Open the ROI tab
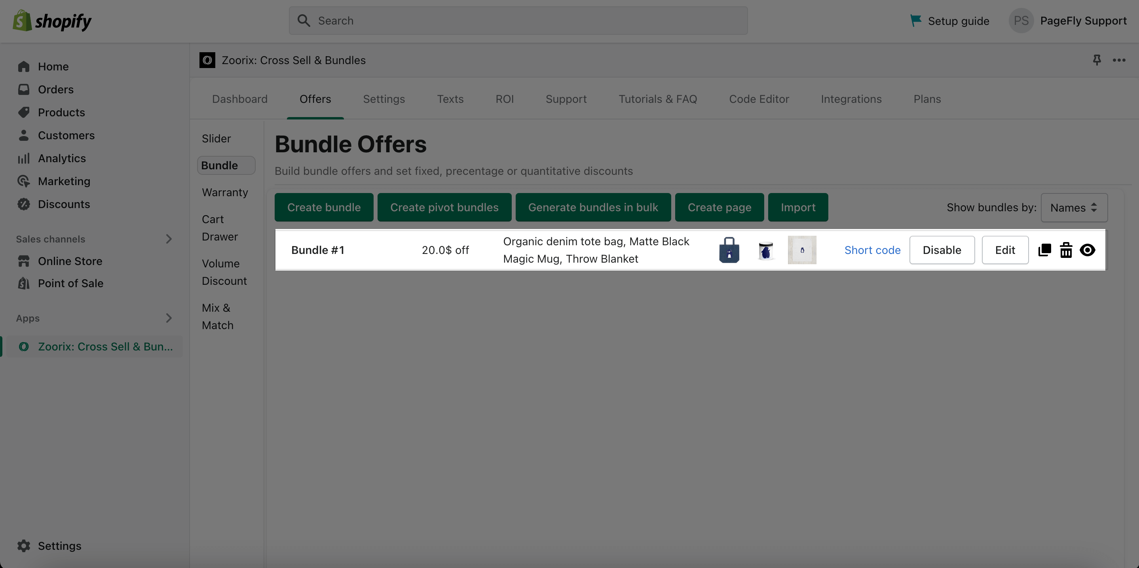Viewport: 1139px width, 568px height. pos(505,99)
